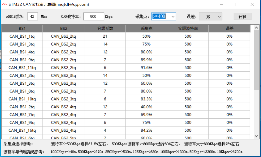Click the CAN波特率 input field
The image size is (261, 157).
pos(93,16)
